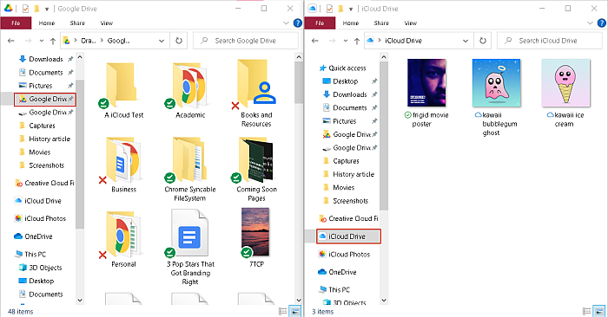The height and width of the screenshot is (317, 608).
Task: Open View tab in Google Drive window
Action: pos(106,23)
